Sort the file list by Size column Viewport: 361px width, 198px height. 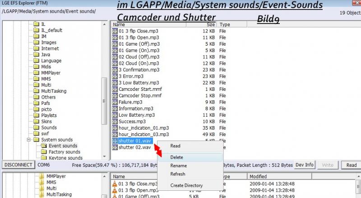click(211, 24)
